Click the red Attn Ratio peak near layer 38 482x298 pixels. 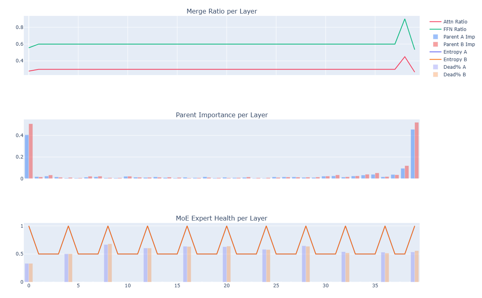point(405,56)
